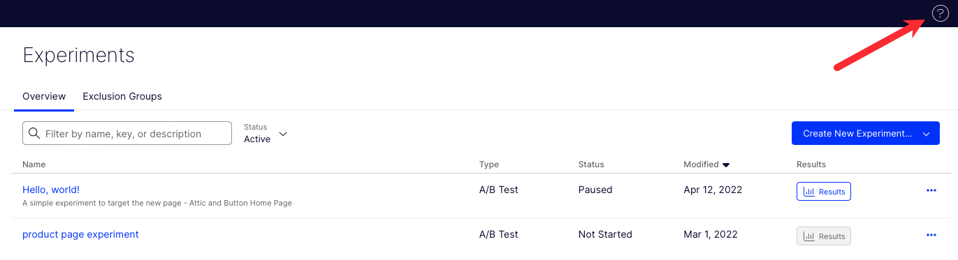This screenshot has height=260, width=958.
Task: Open the help question mark icon
Action: 941,13
